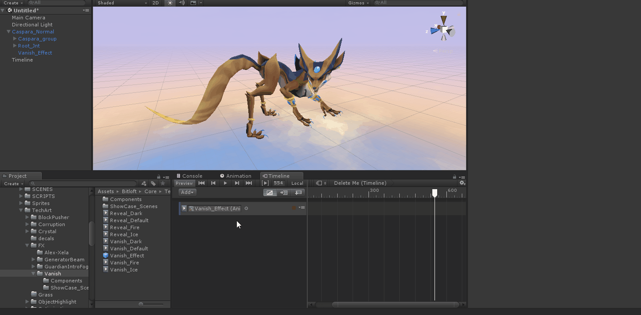Viewport: 641px width, 315px height.
Task: Collapse the Untitled scene hierarchy
Action: pyautogui.click(x=3, y=11)
